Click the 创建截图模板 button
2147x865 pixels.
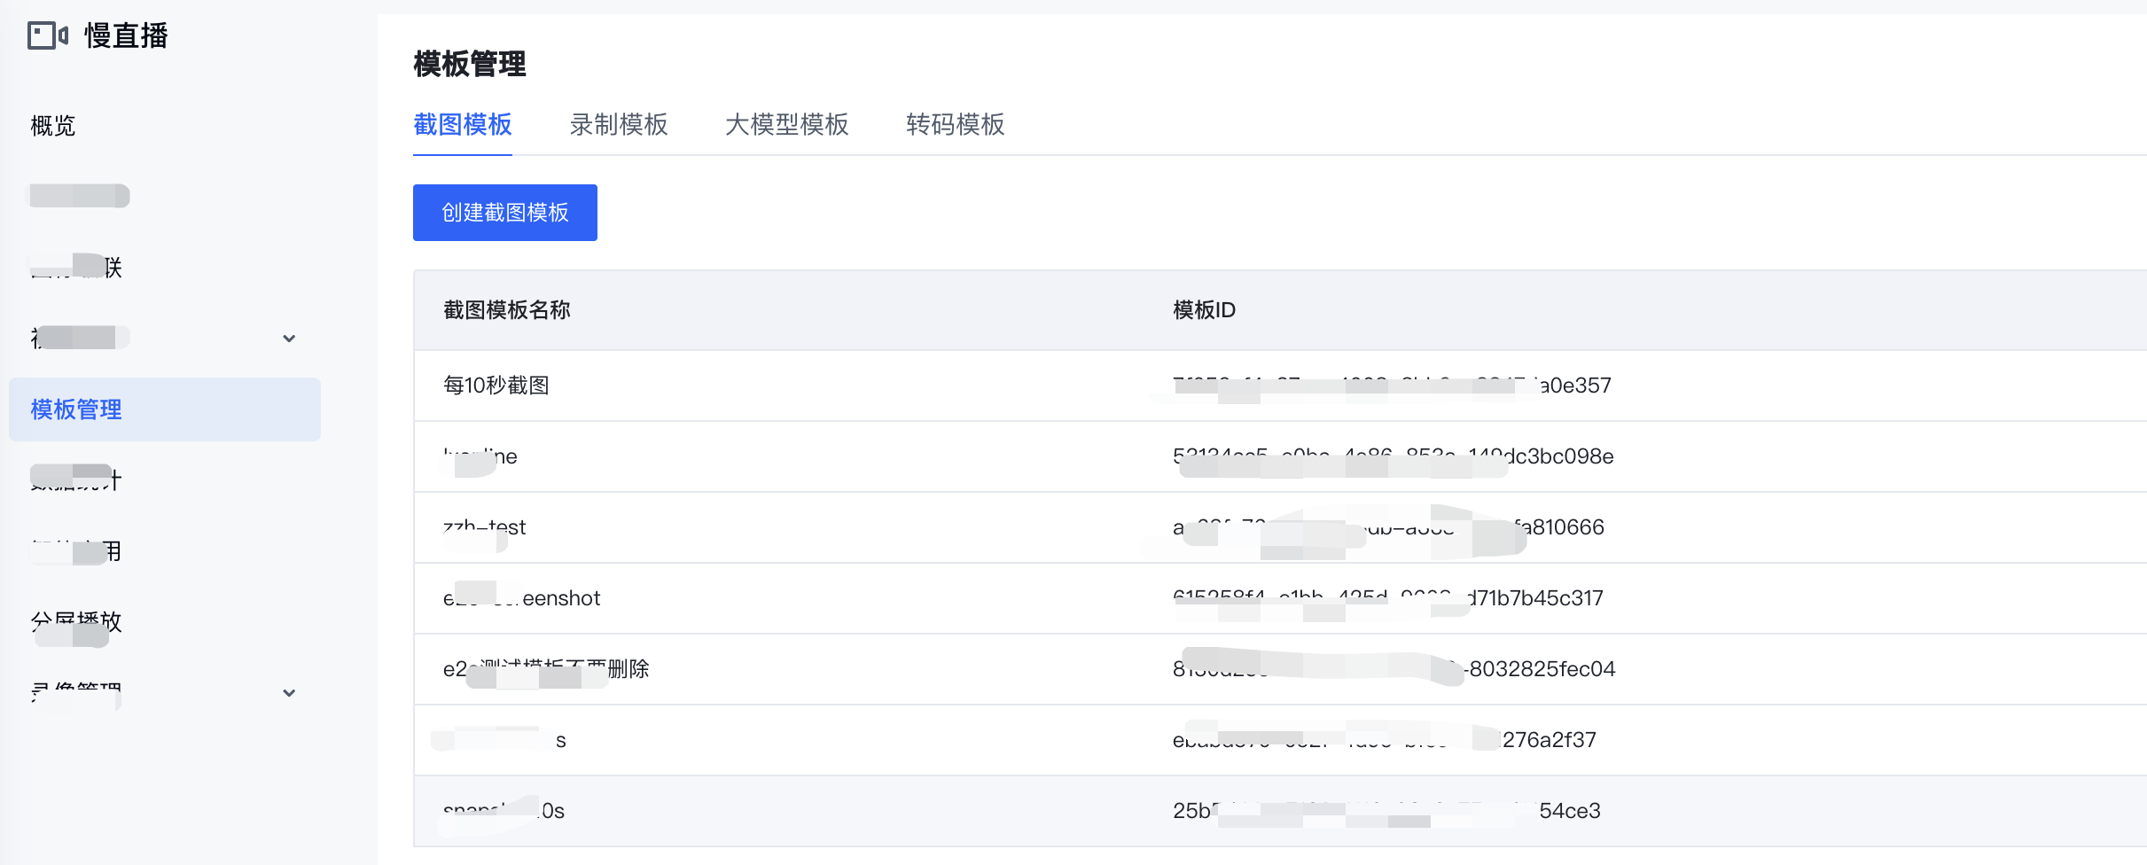(504, 213)
